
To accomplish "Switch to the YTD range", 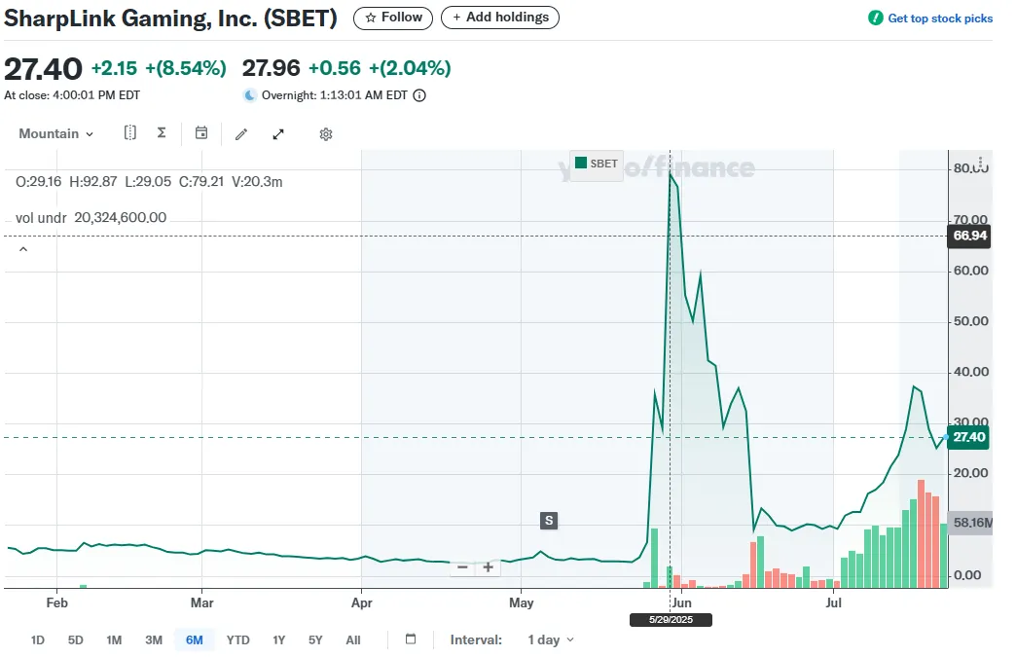I will [x=238, y=639].
